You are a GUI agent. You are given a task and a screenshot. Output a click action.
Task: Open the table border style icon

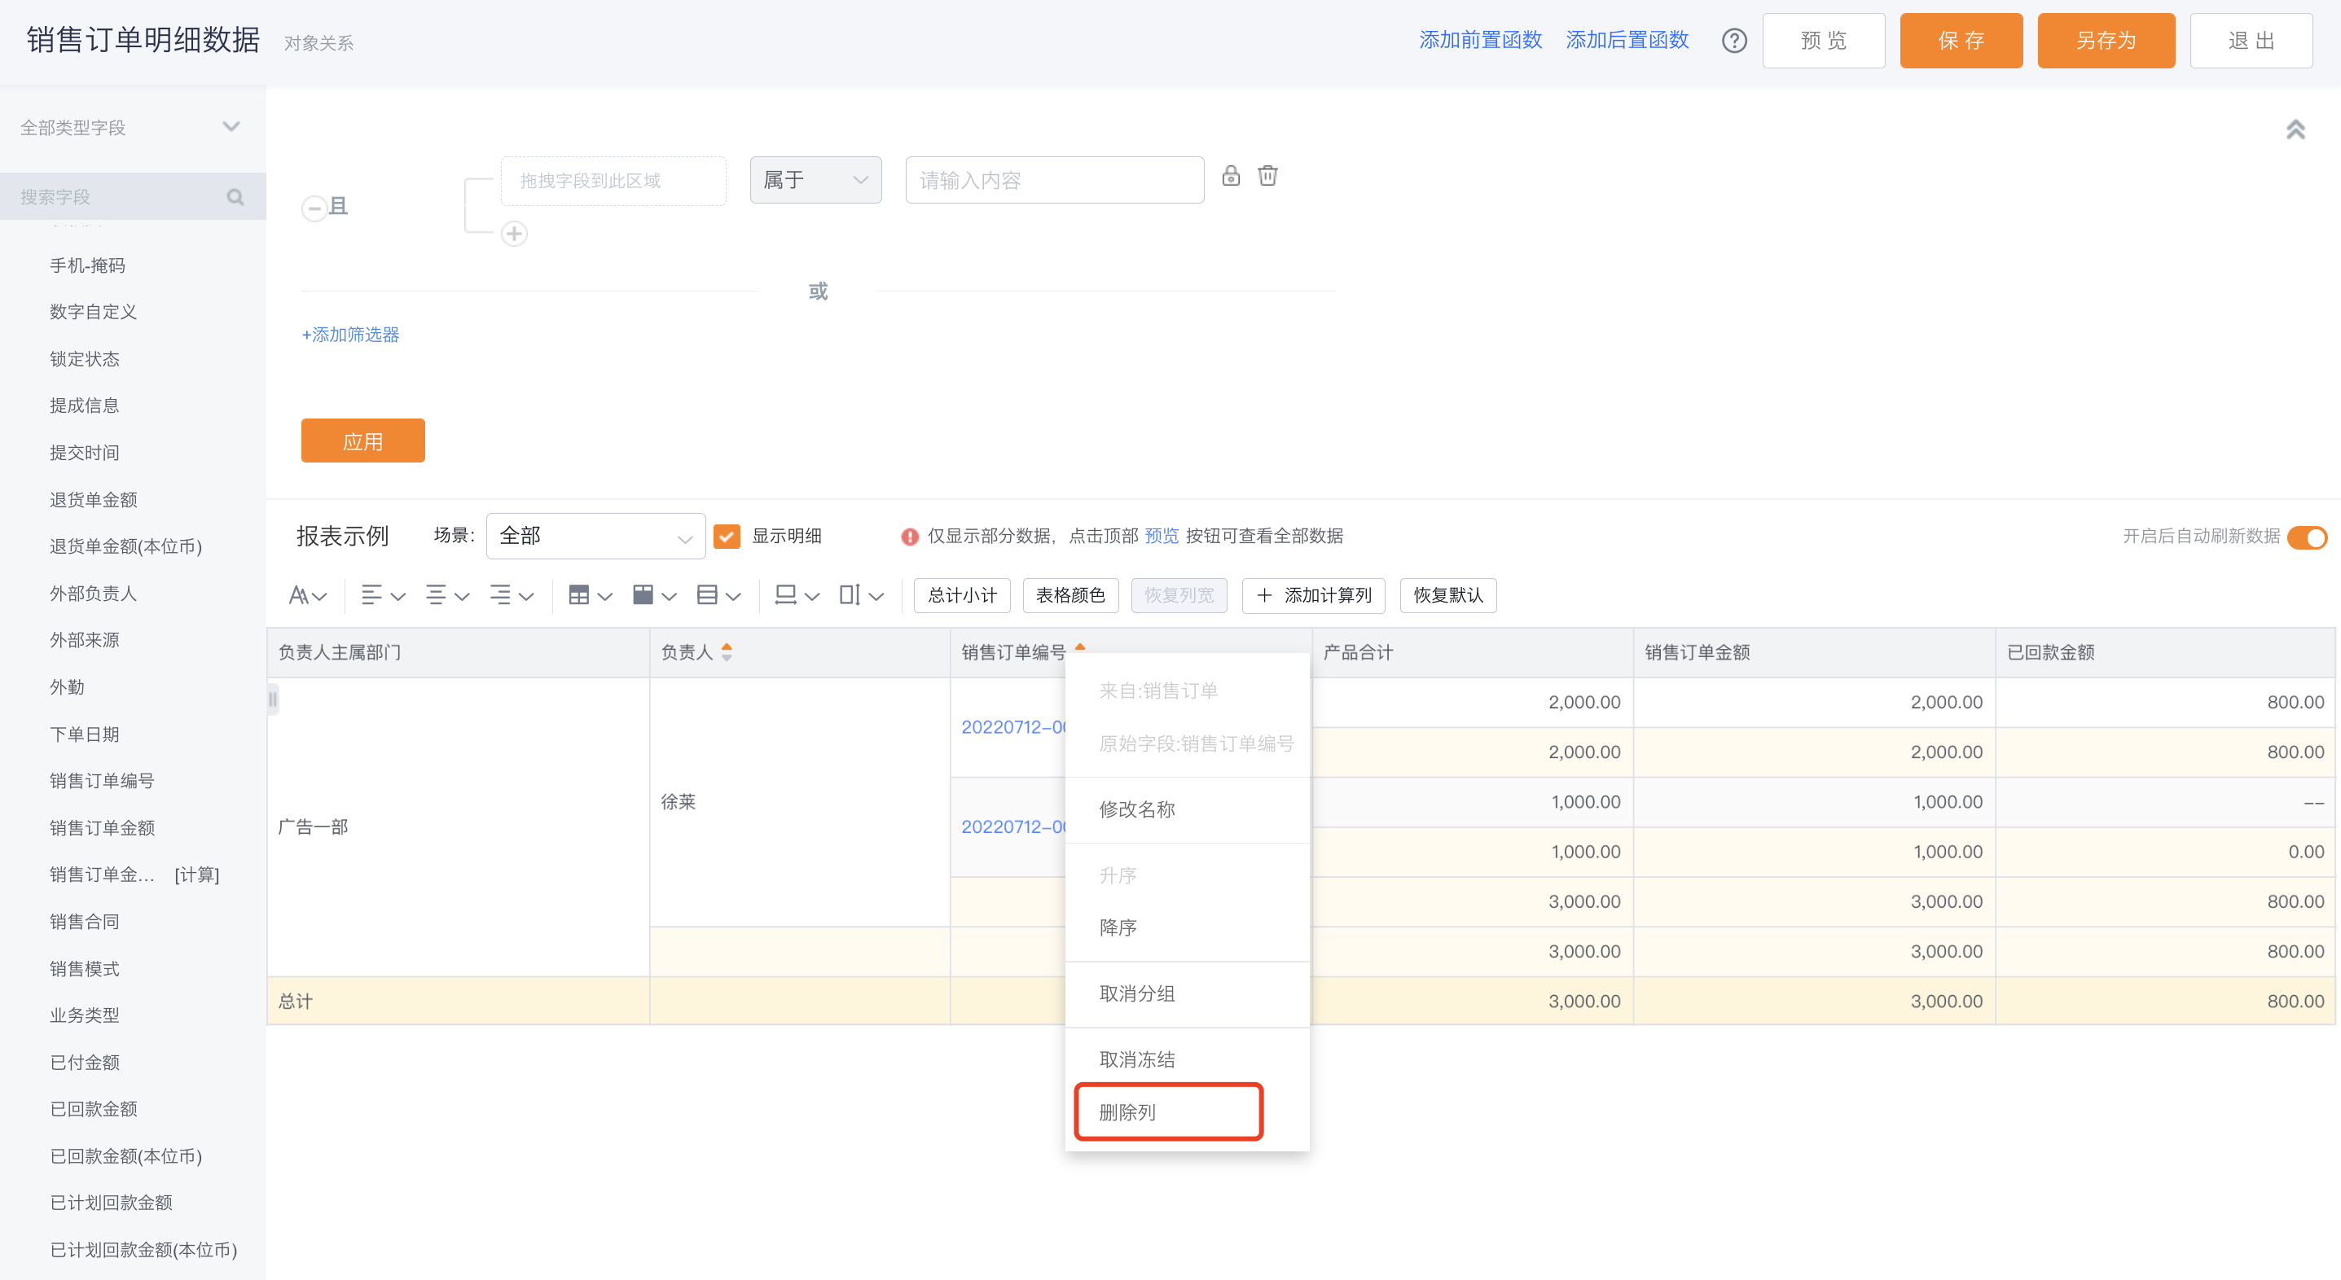590,596
